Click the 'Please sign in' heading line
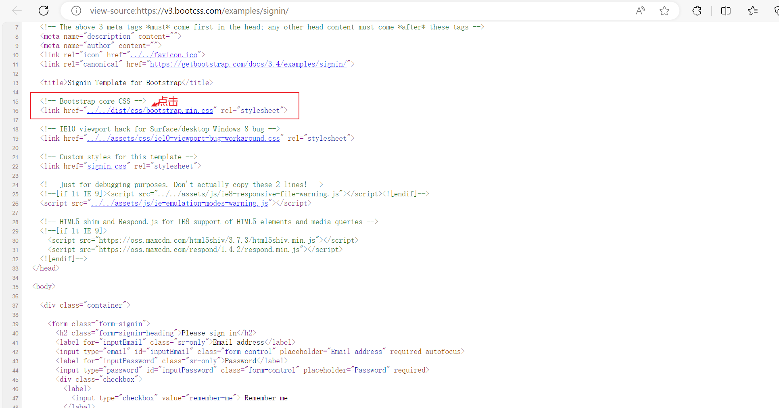The width and height of the screenshot is (779, 408). (156, 333)
